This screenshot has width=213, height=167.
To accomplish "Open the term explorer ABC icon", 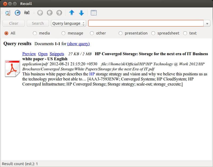I will (x=27, y=13).
